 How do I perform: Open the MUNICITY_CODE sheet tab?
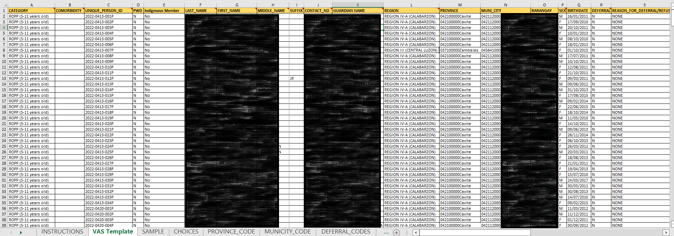click(287, 232)
